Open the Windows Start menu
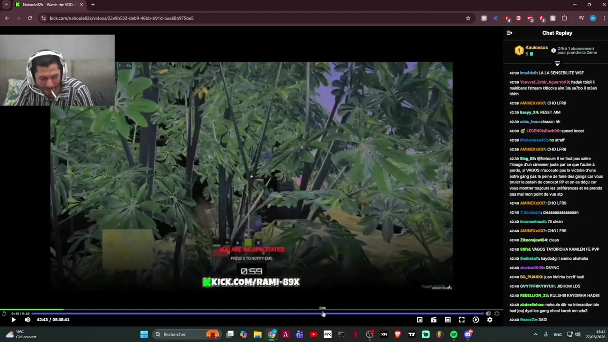The image size is (608, 342). click(144, 334)
